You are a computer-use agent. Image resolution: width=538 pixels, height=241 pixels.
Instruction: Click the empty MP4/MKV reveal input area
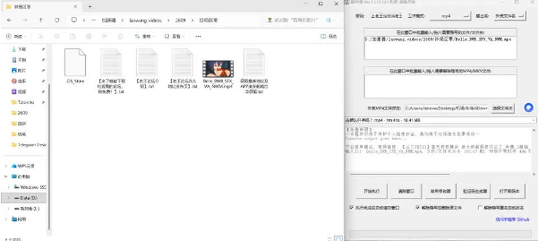point(440,86)
